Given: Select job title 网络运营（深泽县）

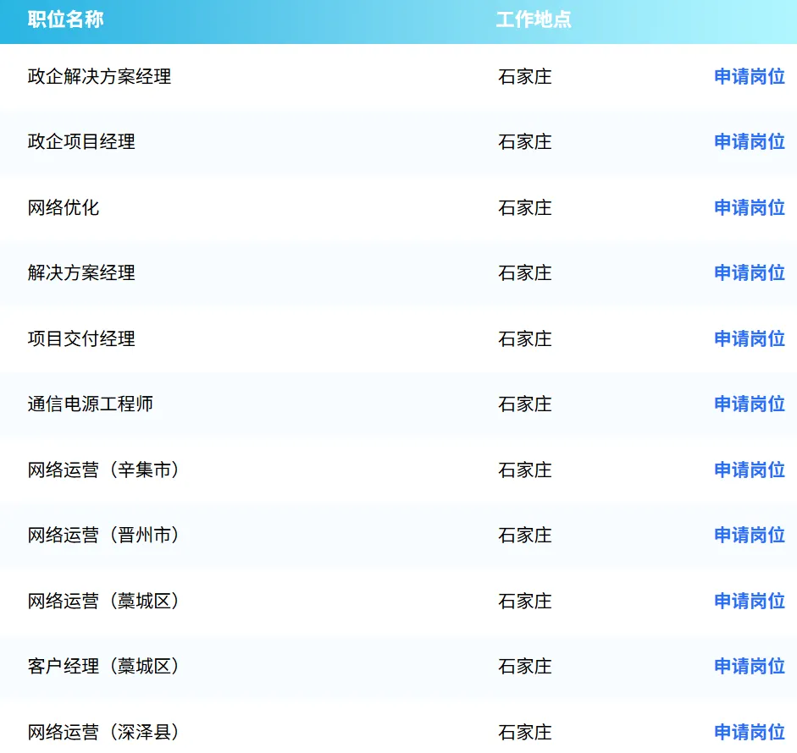Looking at the screenshot, I should (x=103, y=732).
